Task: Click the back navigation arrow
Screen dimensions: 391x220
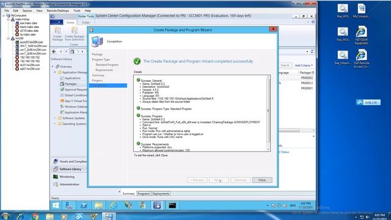Action: (54, 51)
